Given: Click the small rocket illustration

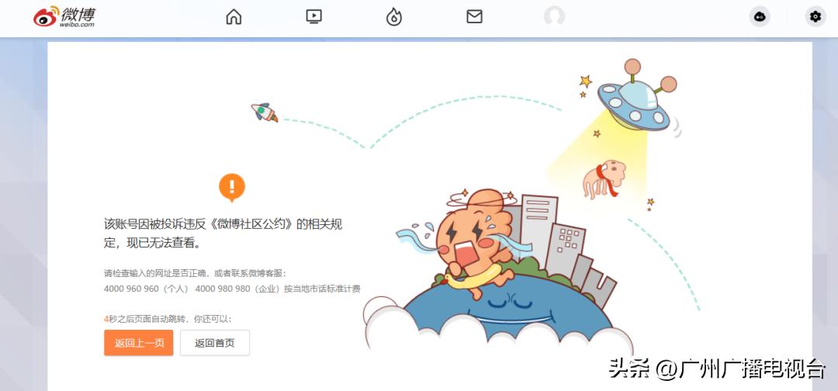Looking at the screenshot, I should click(x=265, y=112).
